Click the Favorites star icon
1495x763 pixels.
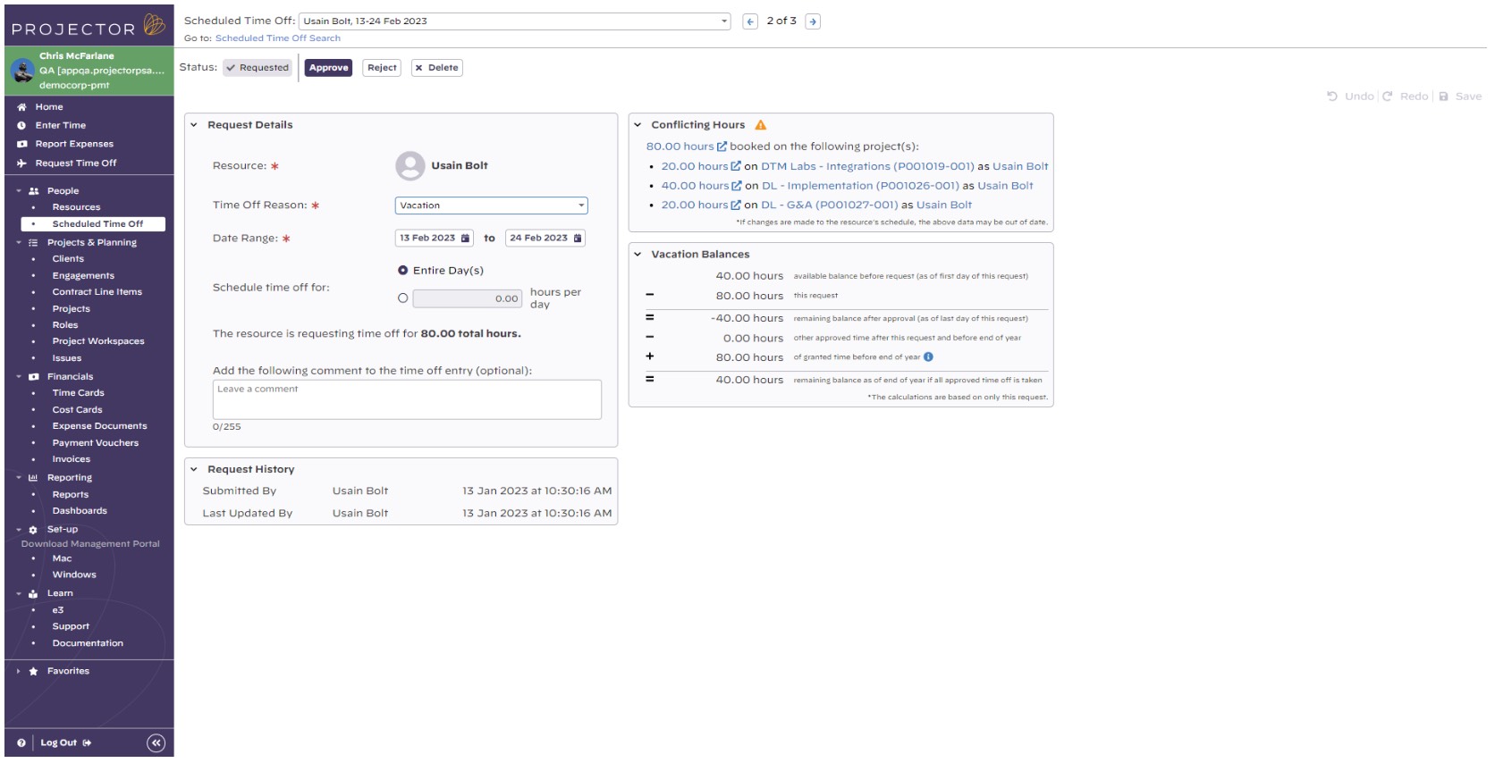click(34, 672)
